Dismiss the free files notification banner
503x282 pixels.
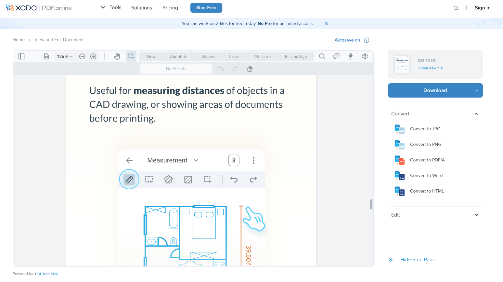tap(327, 24)
